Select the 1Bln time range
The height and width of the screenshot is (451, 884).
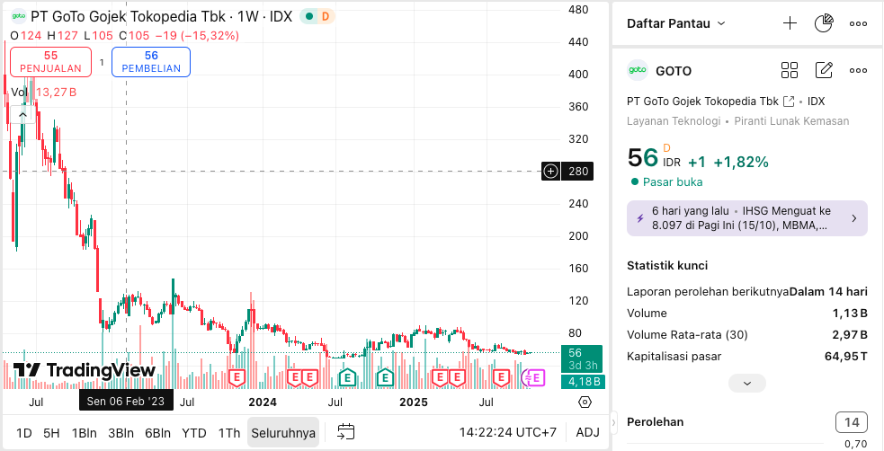[x=84, y=433]
